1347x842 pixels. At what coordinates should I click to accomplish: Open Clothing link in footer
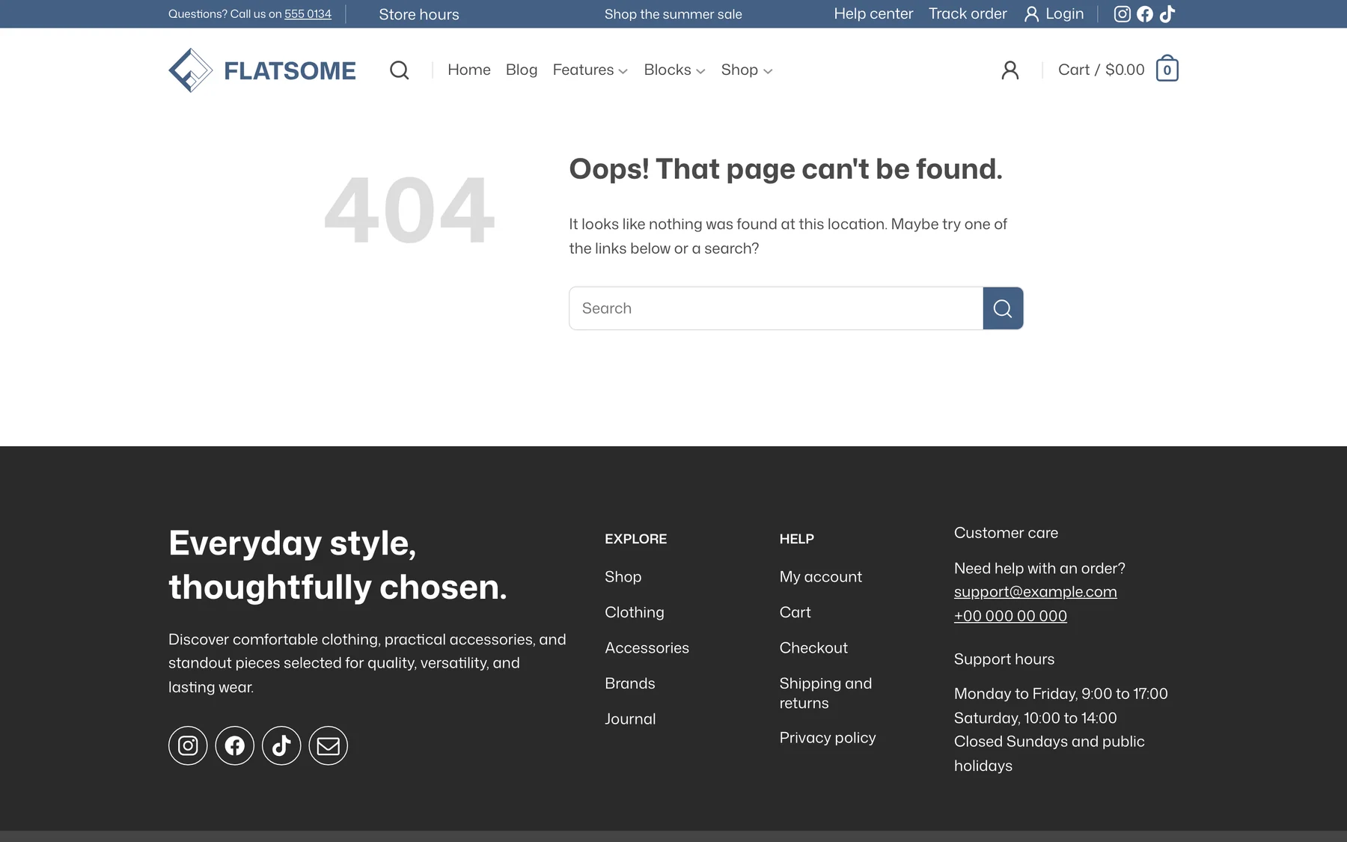635,612
